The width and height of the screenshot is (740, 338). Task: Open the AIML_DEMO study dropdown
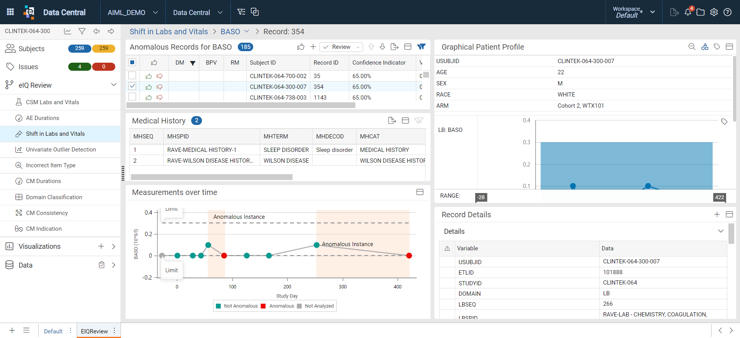133,12
